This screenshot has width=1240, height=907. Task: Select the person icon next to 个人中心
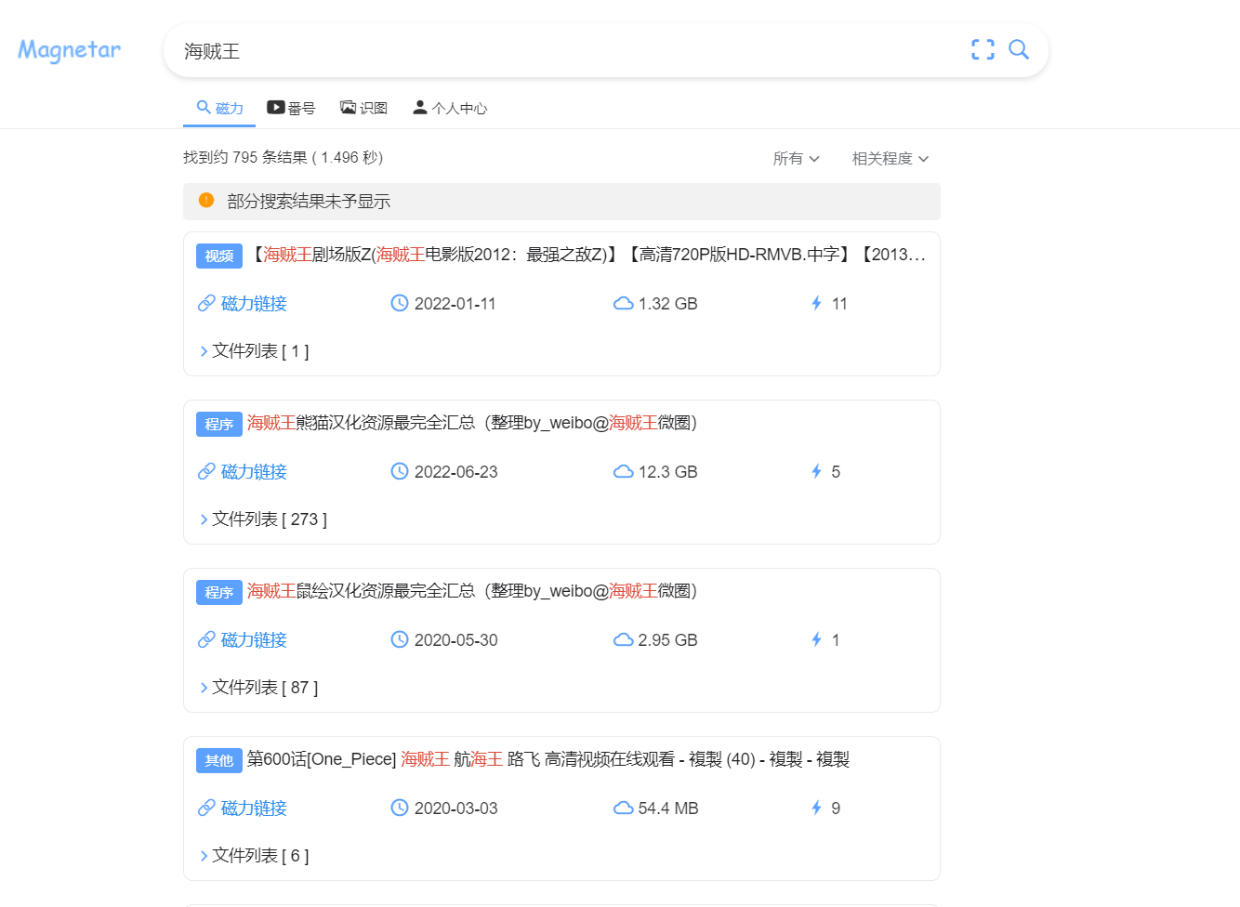pyautogui.click(x=419, y=107)
